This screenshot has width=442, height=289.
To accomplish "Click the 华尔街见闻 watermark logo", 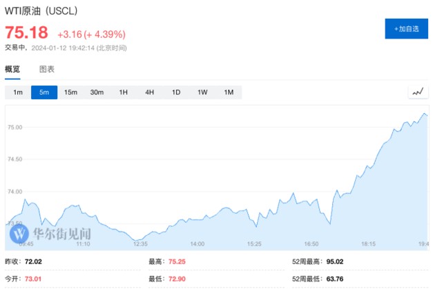I will [x=51, y=234].
